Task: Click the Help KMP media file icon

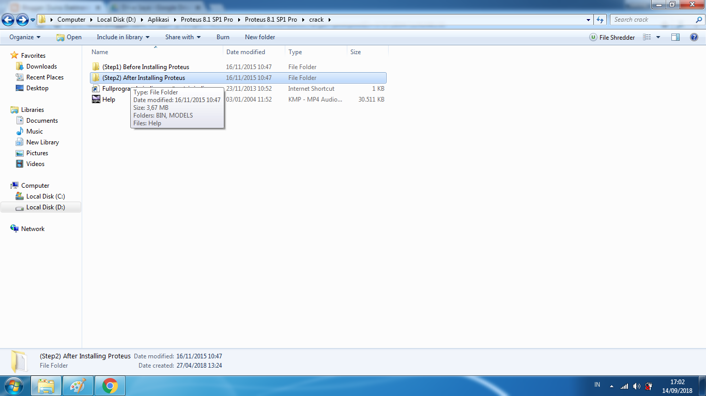Action: [x=96, y=100]
